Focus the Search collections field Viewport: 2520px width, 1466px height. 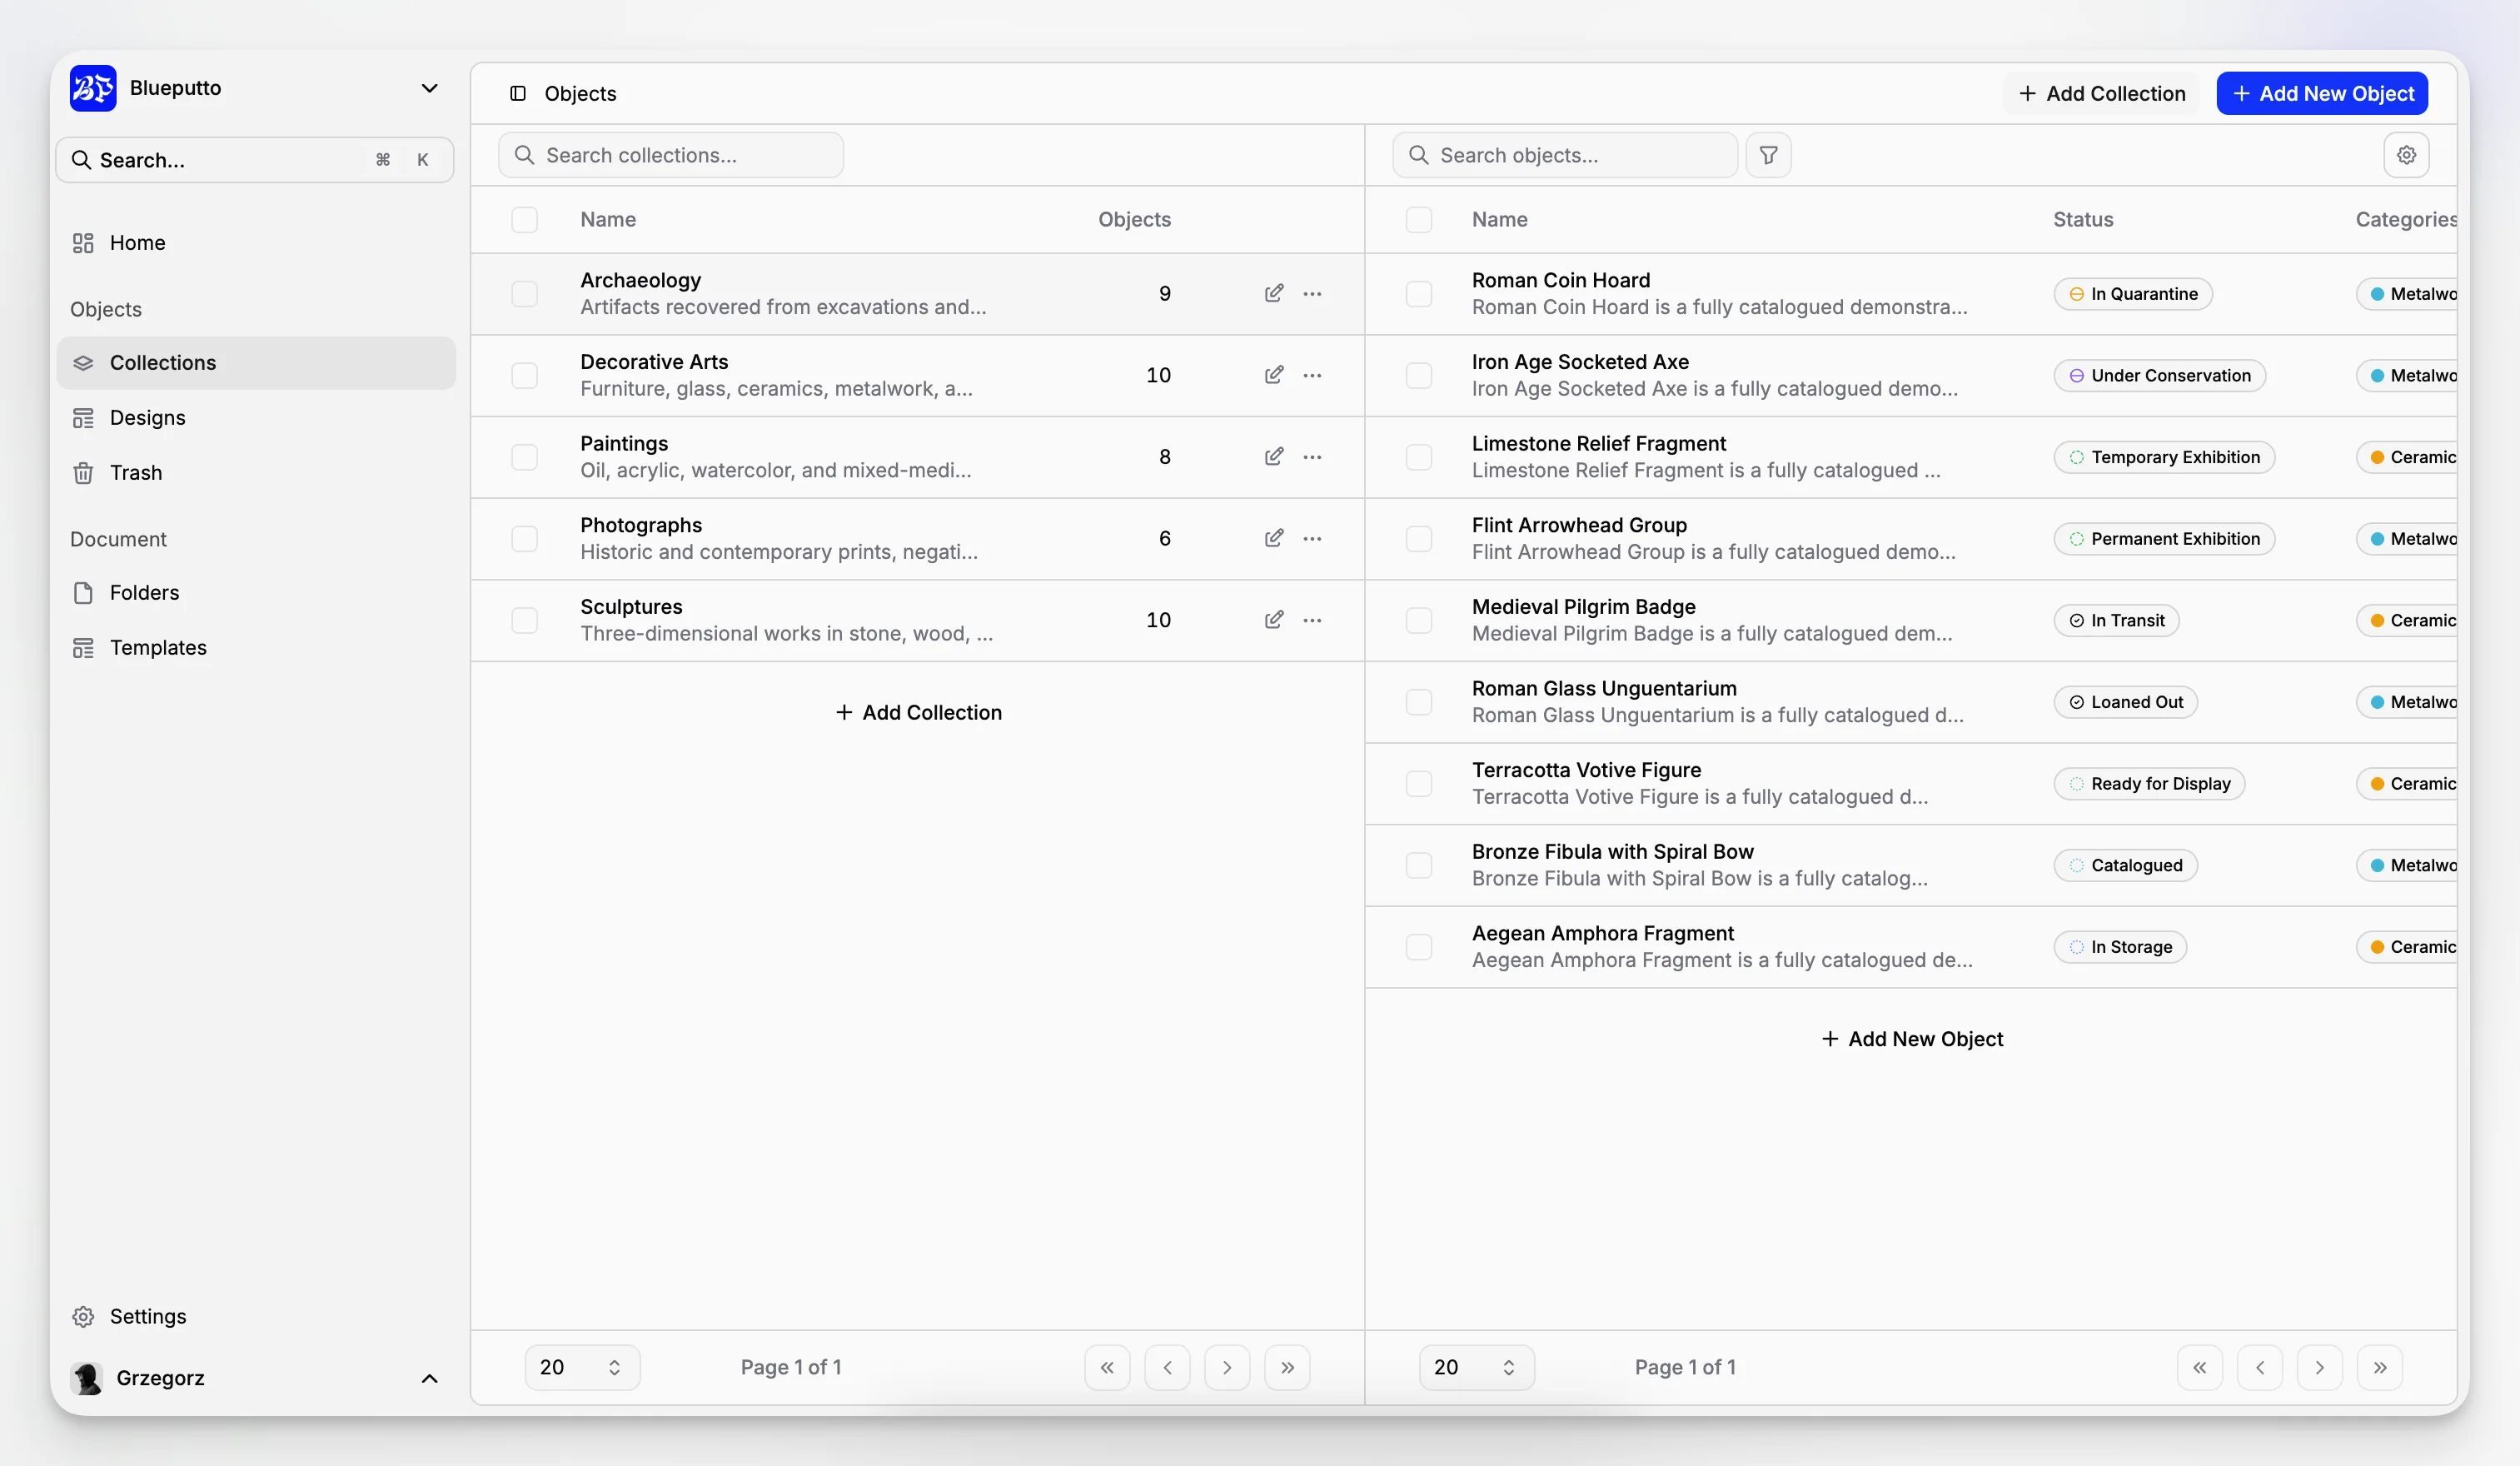pyautogui.click(x=671, y=155)
